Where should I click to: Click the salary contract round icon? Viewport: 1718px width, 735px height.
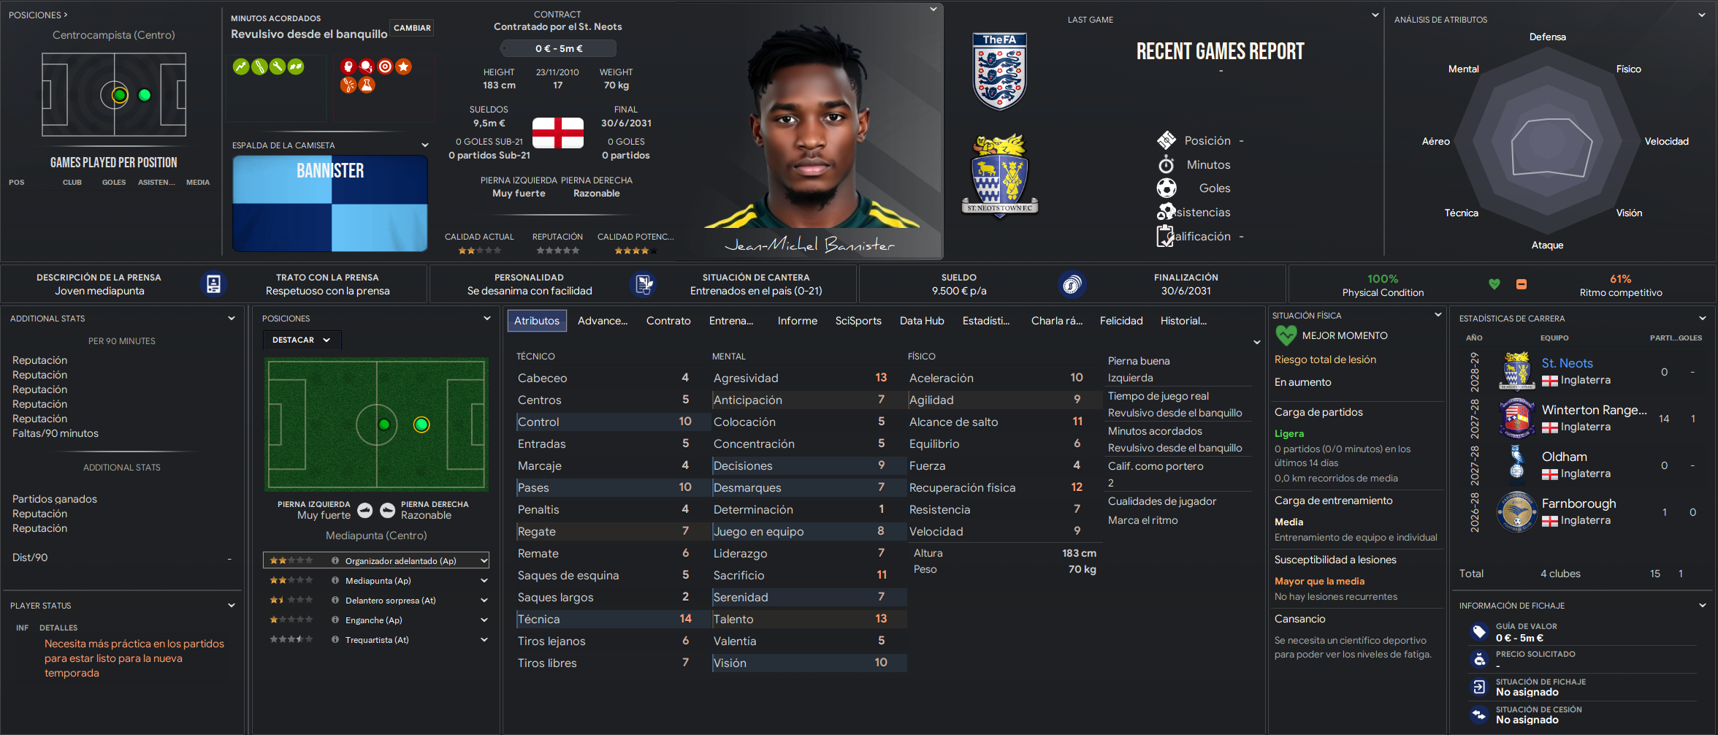(x=1072, y=284)
